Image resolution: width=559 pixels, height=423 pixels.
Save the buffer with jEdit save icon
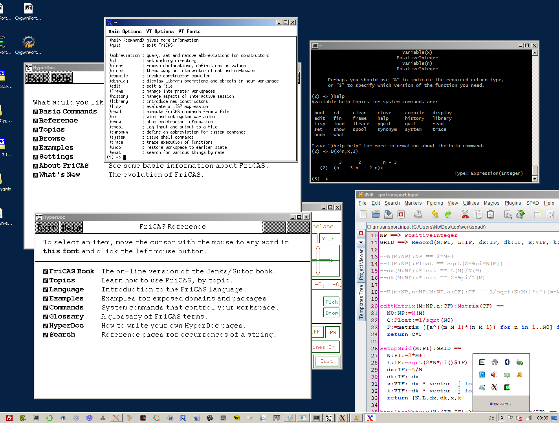(389, 214)
